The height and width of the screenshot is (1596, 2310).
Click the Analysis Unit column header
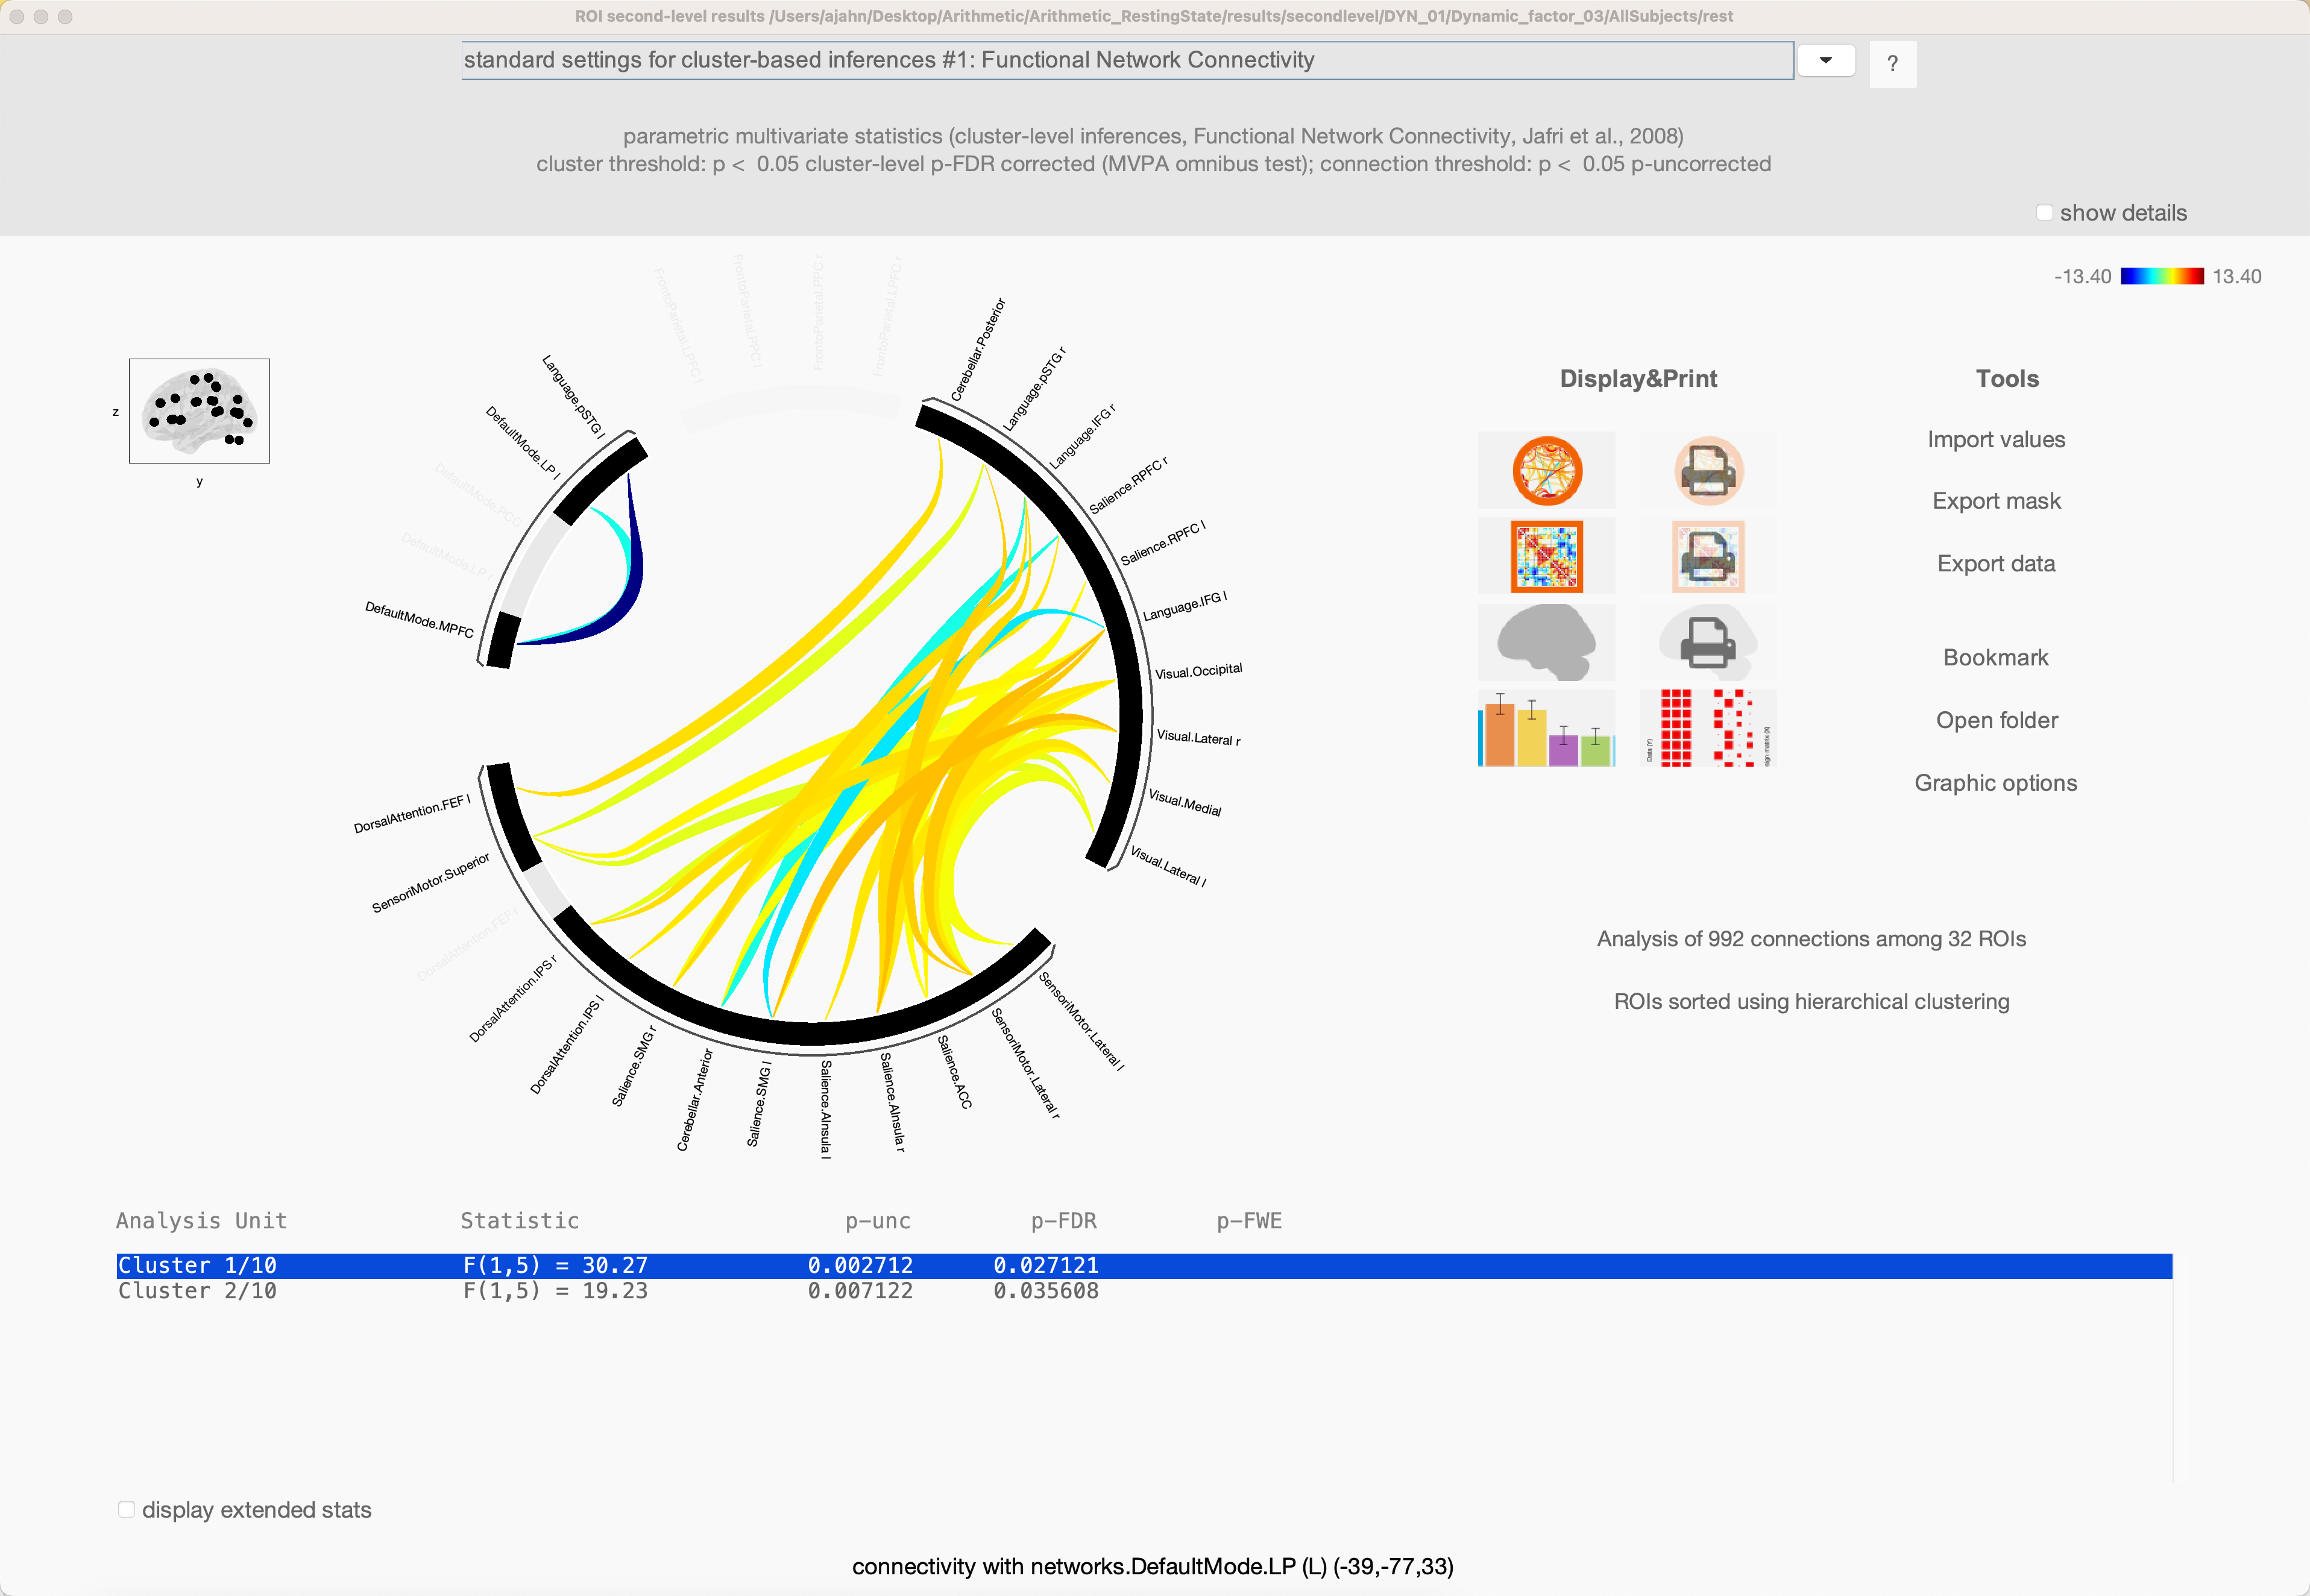201,1221
